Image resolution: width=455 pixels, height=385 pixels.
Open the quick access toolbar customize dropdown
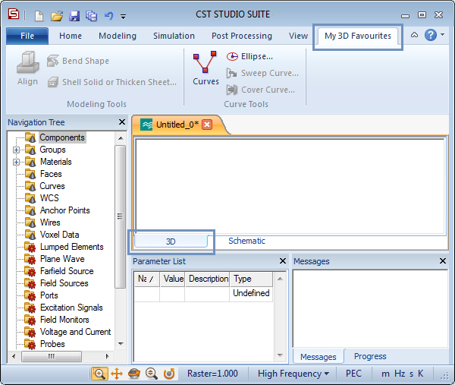click(124, 17)
